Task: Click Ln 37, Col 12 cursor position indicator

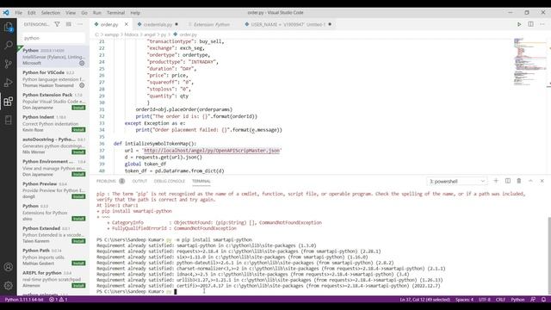Action: coord(424,300)
